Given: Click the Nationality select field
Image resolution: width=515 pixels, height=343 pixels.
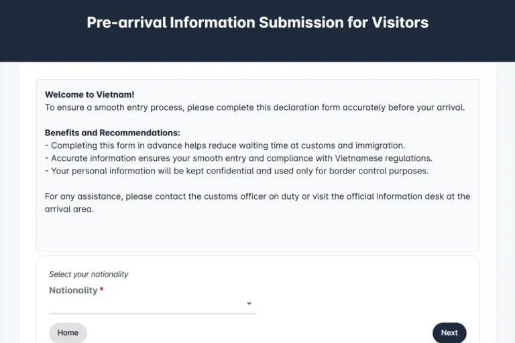Looking at the screenshot, I should [148, 304].
